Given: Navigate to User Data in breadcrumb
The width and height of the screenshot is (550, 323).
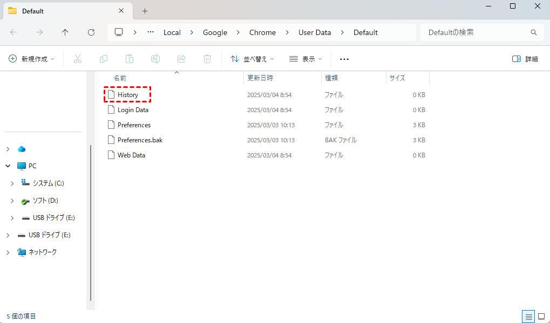Looking at the screenshot, I should [315, 32].
